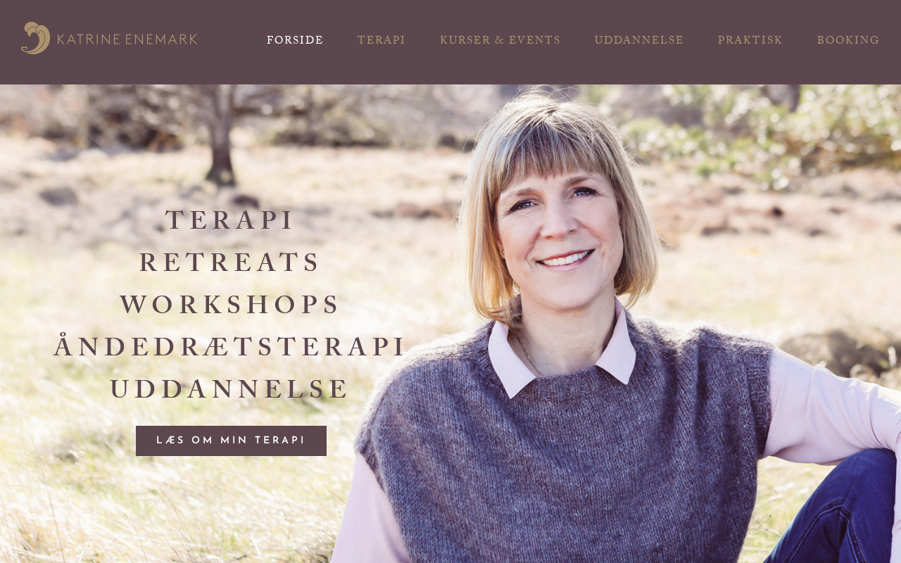Select the RETREATS heading line

tap(230, 262)
